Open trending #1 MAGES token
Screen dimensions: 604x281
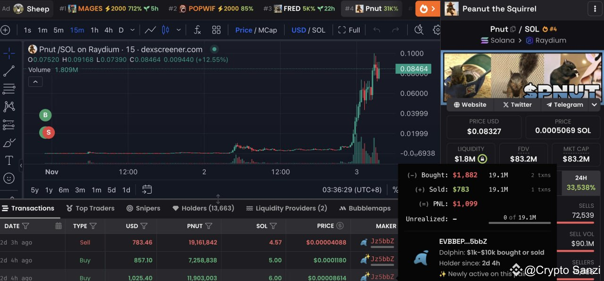pyautogui.click(x=109, y=9)
